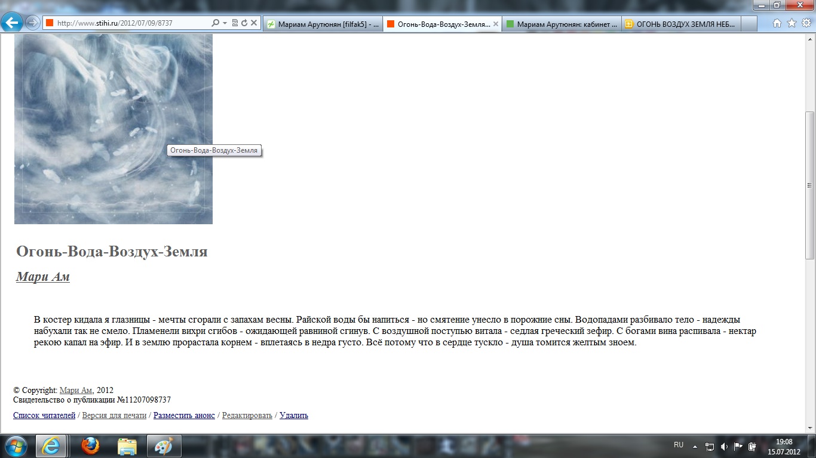Image resolution: width=816 pixels, height=458 pixels.
Task: Click the power plug battery icon
Action: coord(752,446)
